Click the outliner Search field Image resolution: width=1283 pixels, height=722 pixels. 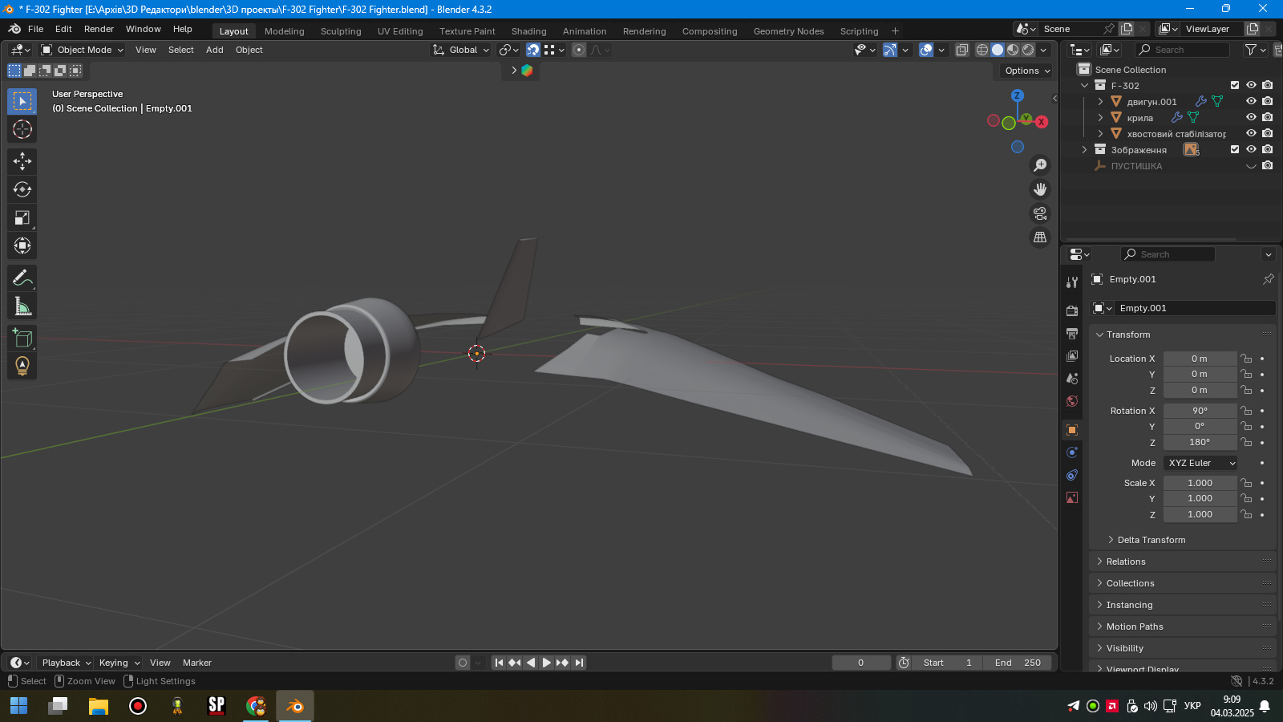pos(1183,50)
